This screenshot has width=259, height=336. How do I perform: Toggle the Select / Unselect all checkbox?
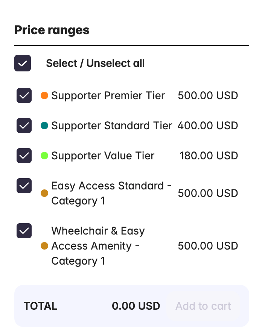click(23, 63)
